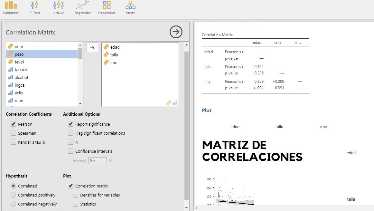
Task: Enable Confidence intervals checkbox
Action: point(70,151)
